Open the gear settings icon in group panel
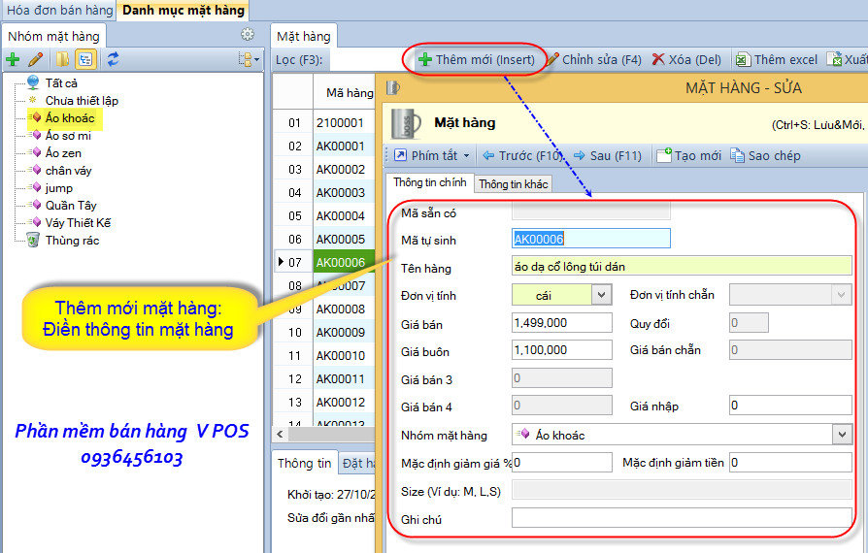868x553 pixels. pos(248,35)
